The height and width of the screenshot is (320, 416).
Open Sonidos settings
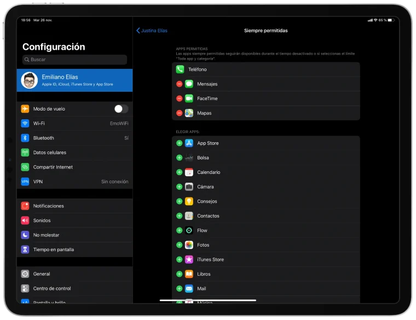click(x=74, y=220)
